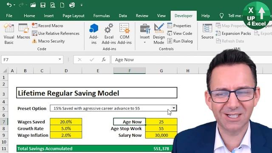The width and height of the screenshot is (272, 153).
Task: Click the Enter checkmark formula button
Action: coord(92,59)
